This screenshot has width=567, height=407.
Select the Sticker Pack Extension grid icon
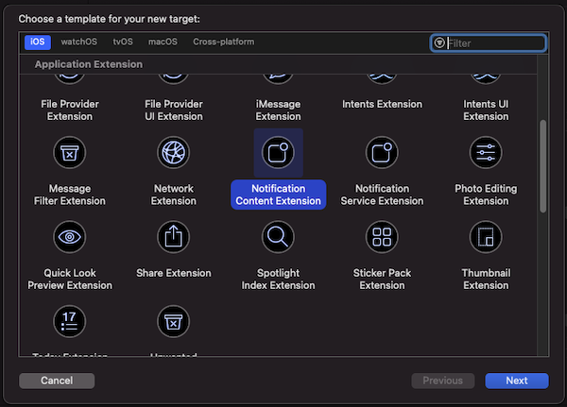[382, 237]
